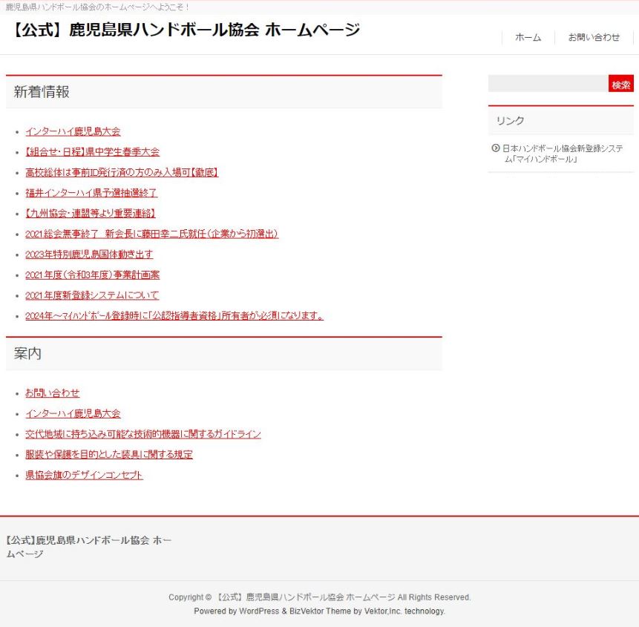Image resolution: width=639 pixels, height=627 pixels.
Task: Open 県協会旗のデザインコンセプト link
Action: click(84, 476)
